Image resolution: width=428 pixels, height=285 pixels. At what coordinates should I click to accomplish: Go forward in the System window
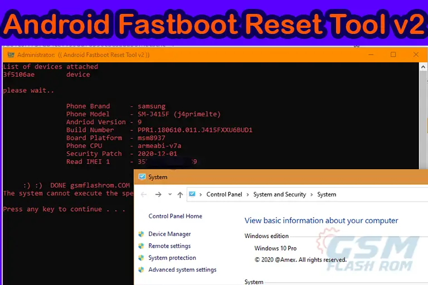pos(158,194)
